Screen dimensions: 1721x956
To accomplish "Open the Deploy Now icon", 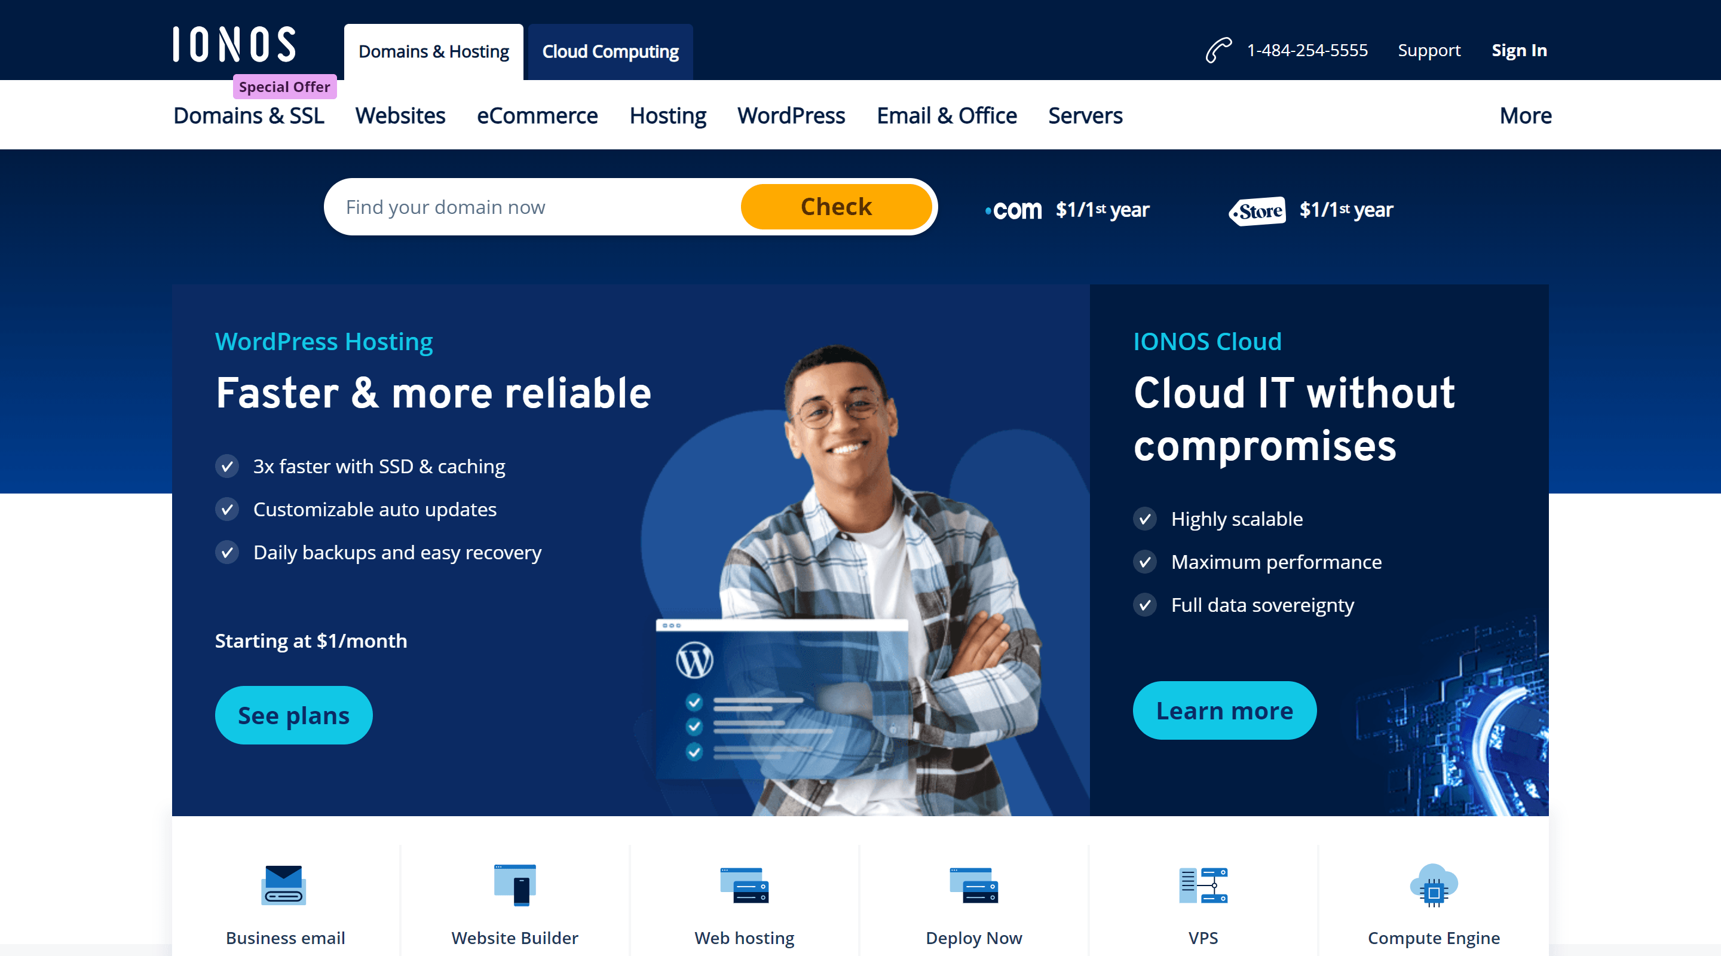I will coord(973,887).
